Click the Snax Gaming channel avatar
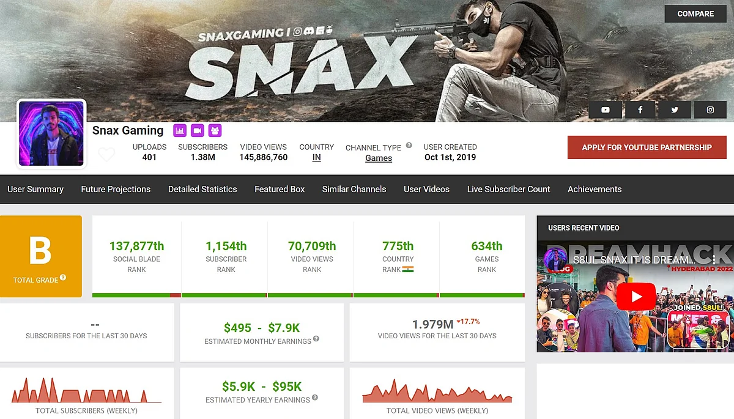 [x=51, y=133]
